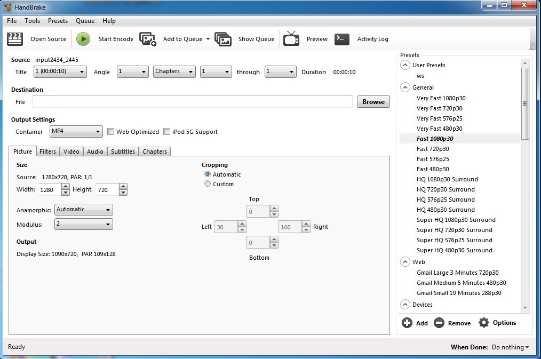
Task: Click the HandBrake app icon in title bar
Action: (x=8, y=7)
